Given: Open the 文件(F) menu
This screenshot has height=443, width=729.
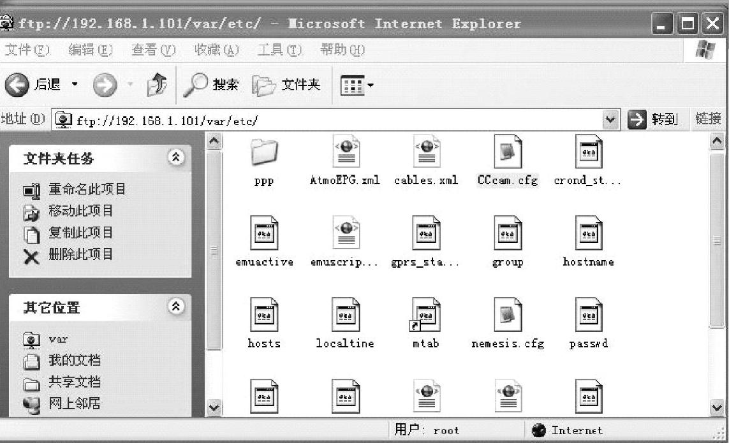Looking at the screenshot, I should tap(27, 49).
